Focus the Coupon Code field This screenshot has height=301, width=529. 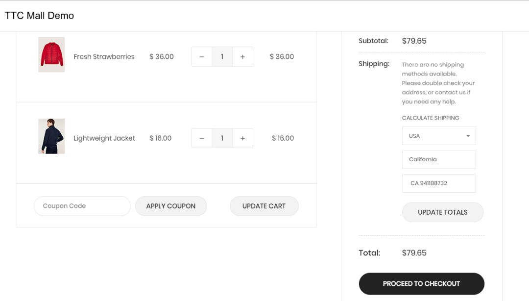click(x=82, y=206)
